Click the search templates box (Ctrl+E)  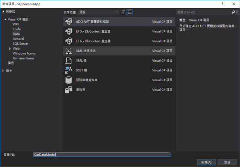pyautogui.click(x=204, y=12)
